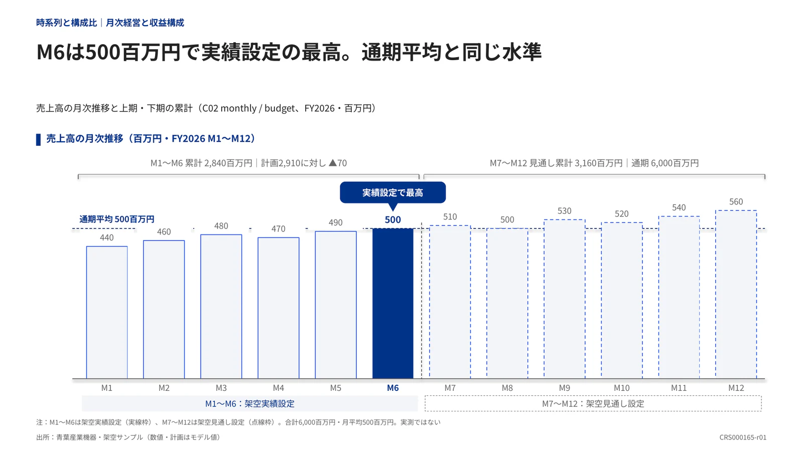Select the M2 bar labeled 460

point(164,309)
